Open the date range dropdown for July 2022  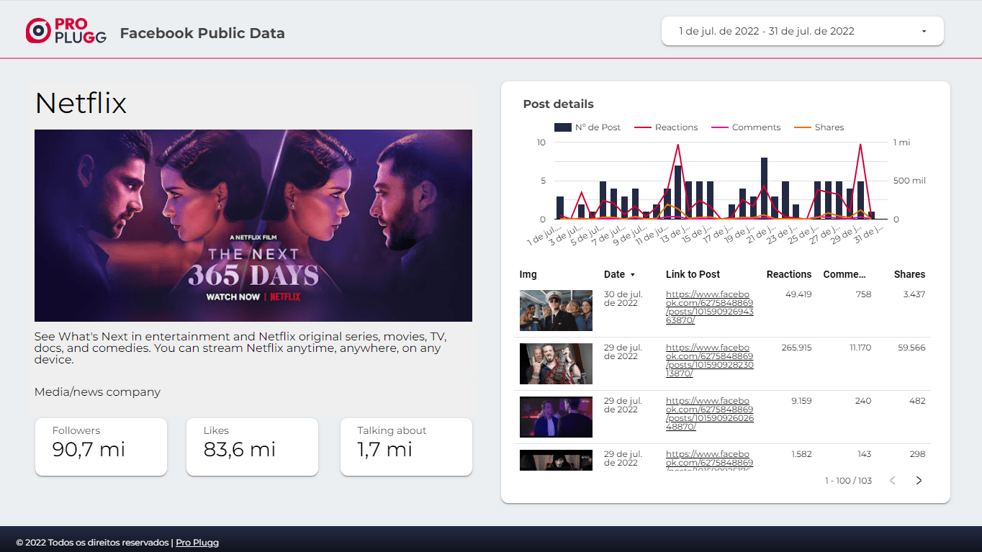pos(802,31)
